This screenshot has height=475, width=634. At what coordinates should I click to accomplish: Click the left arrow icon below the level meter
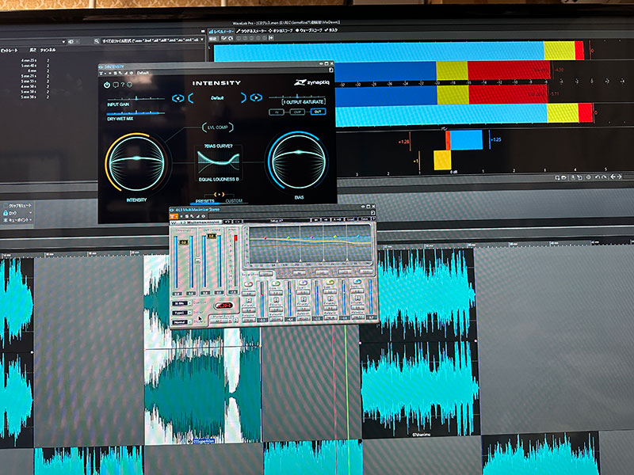point(613,177)
